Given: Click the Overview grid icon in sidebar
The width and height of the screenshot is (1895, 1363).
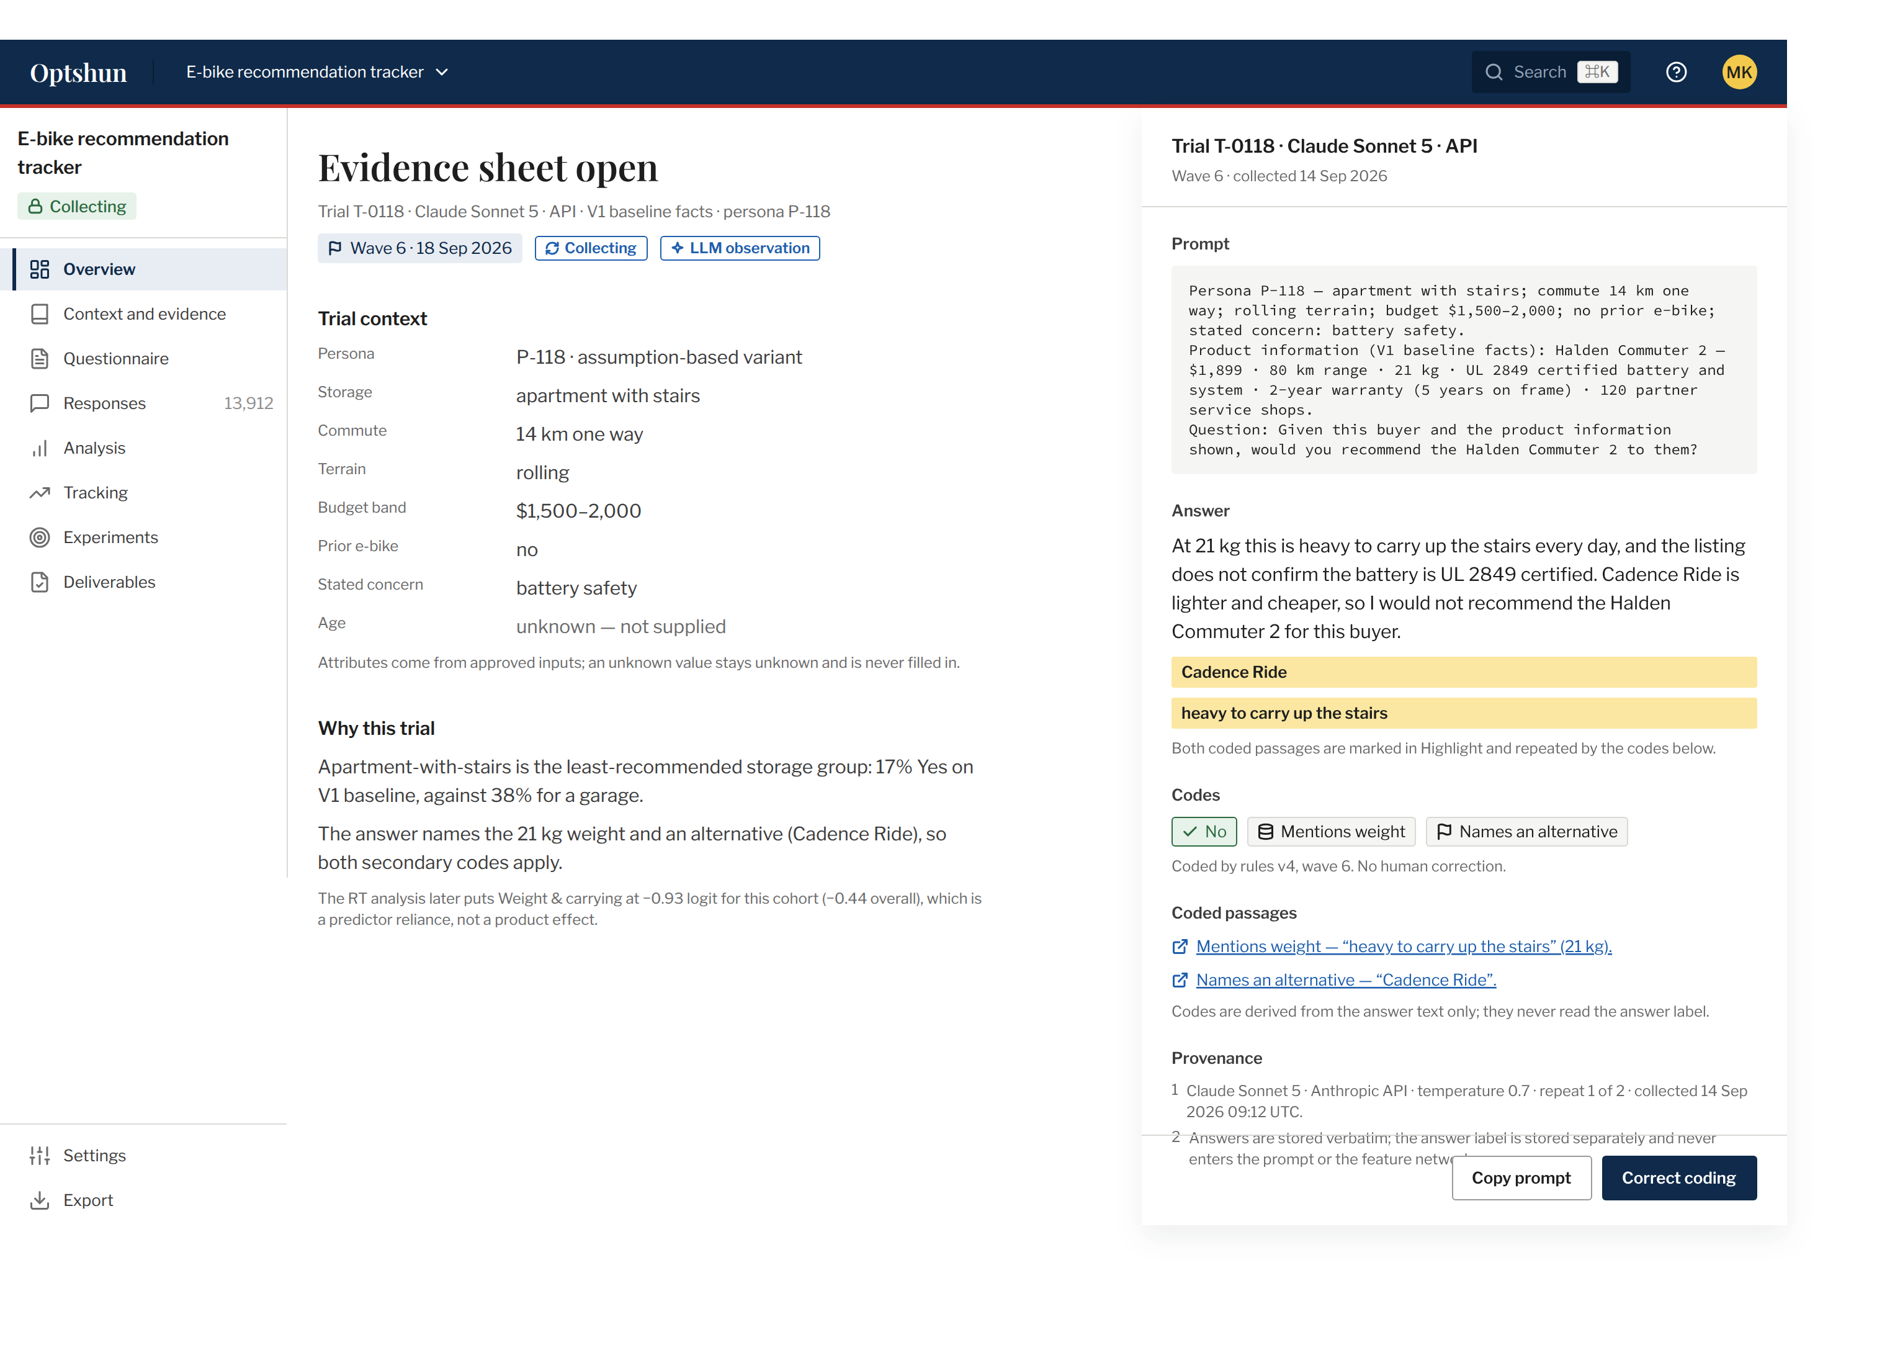Looking at the screenshot, I should 39,269.
